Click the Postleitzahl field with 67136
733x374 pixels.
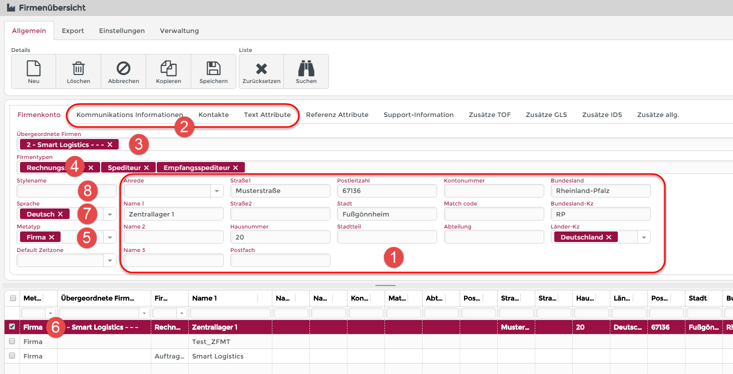click(387, 191)
